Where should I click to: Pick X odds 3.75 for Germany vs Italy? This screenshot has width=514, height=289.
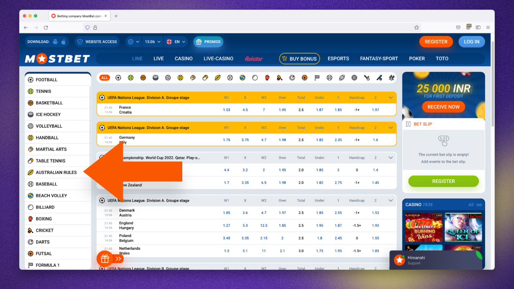click(245, 140)
